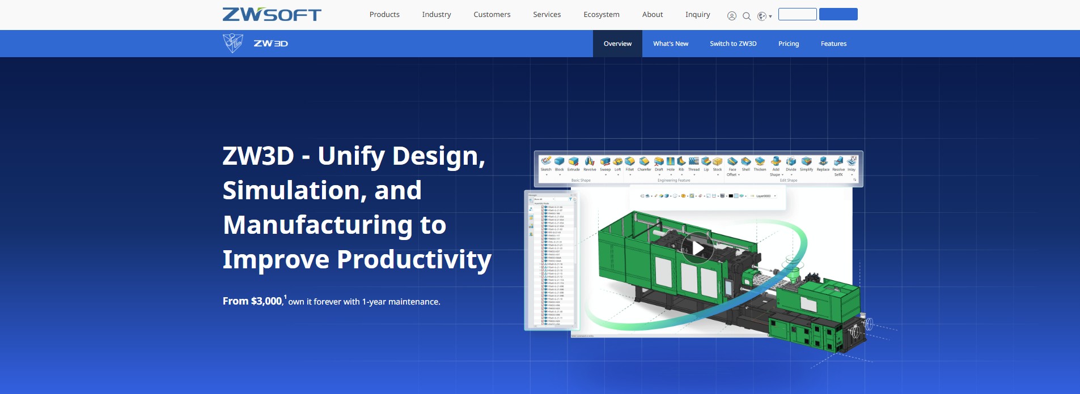Select the Fillet tool icon

click(630, 161)
